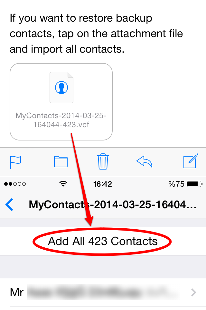Tap the battery icon in status bar
This screenshot has width=206, height=310.
194,184
